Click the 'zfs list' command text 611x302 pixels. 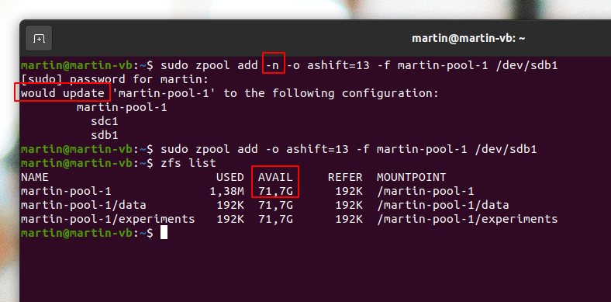click(188, 163)
